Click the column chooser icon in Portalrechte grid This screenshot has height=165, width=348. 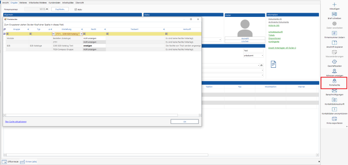point(5,29)
